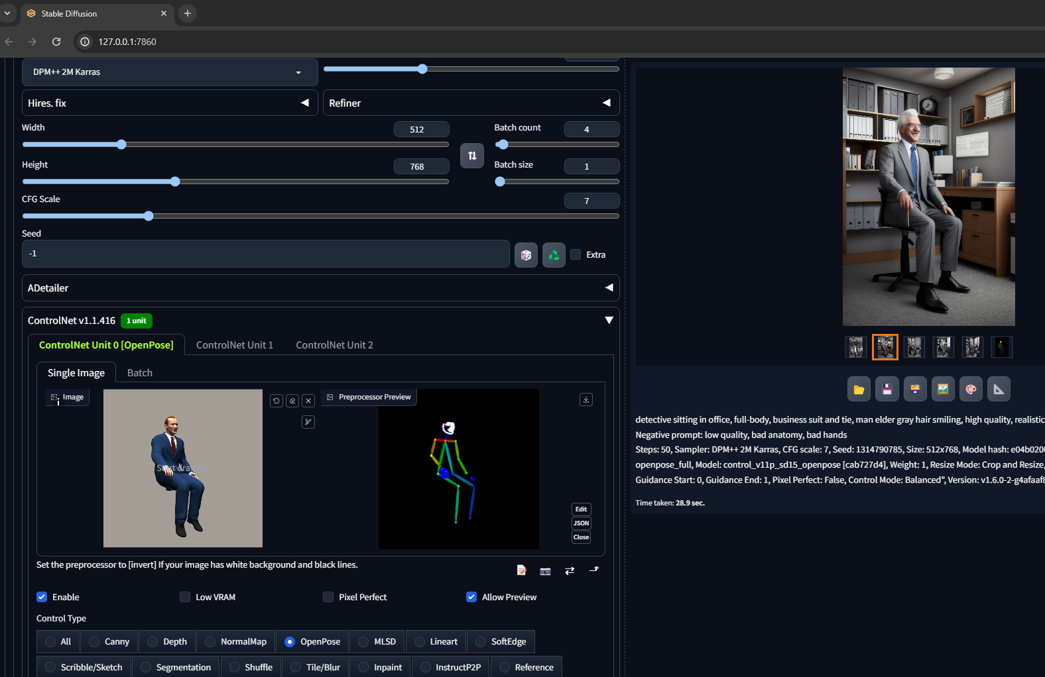Reload the browser page
The height and width of the screenshot is (677, 1045).
pos(56,42)
